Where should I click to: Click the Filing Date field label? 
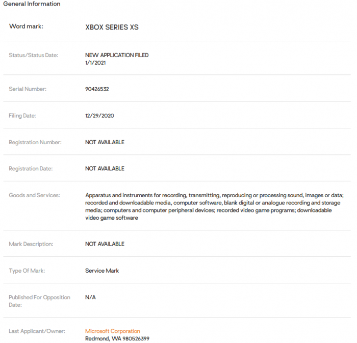[22, 116]
